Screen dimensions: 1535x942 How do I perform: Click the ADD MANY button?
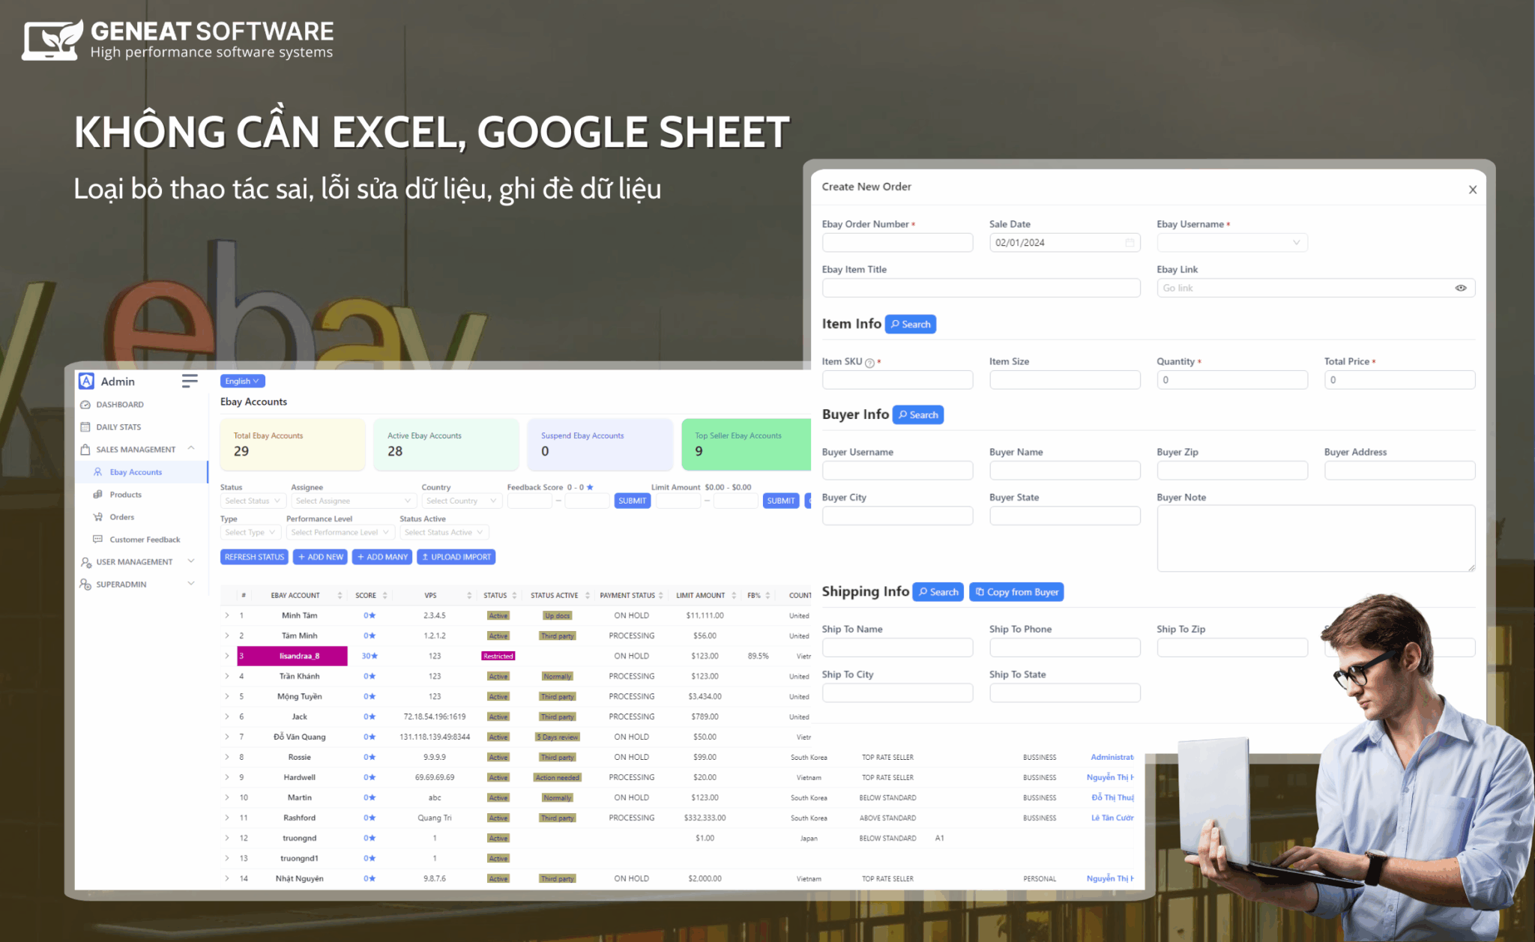coord(382,557)
